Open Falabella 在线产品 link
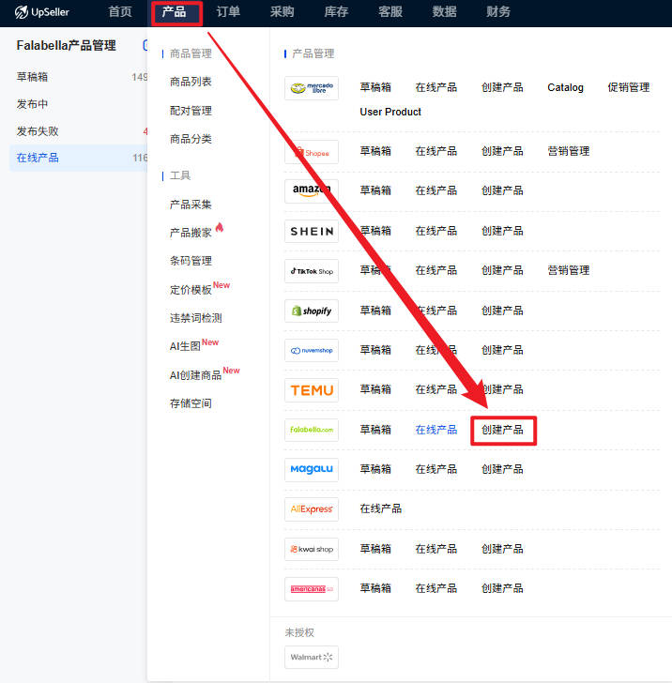 click(x=436, y=430)
